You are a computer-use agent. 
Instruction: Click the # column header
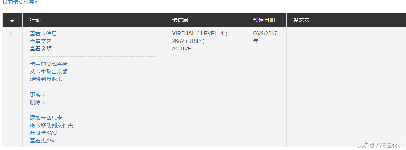click(12, 20)
